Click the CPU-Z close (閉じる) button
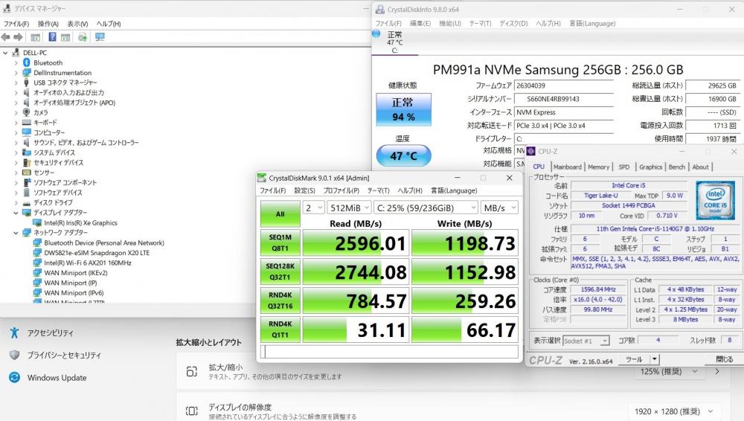The height and width of the screenshot is (421, 744). [724, 359]
